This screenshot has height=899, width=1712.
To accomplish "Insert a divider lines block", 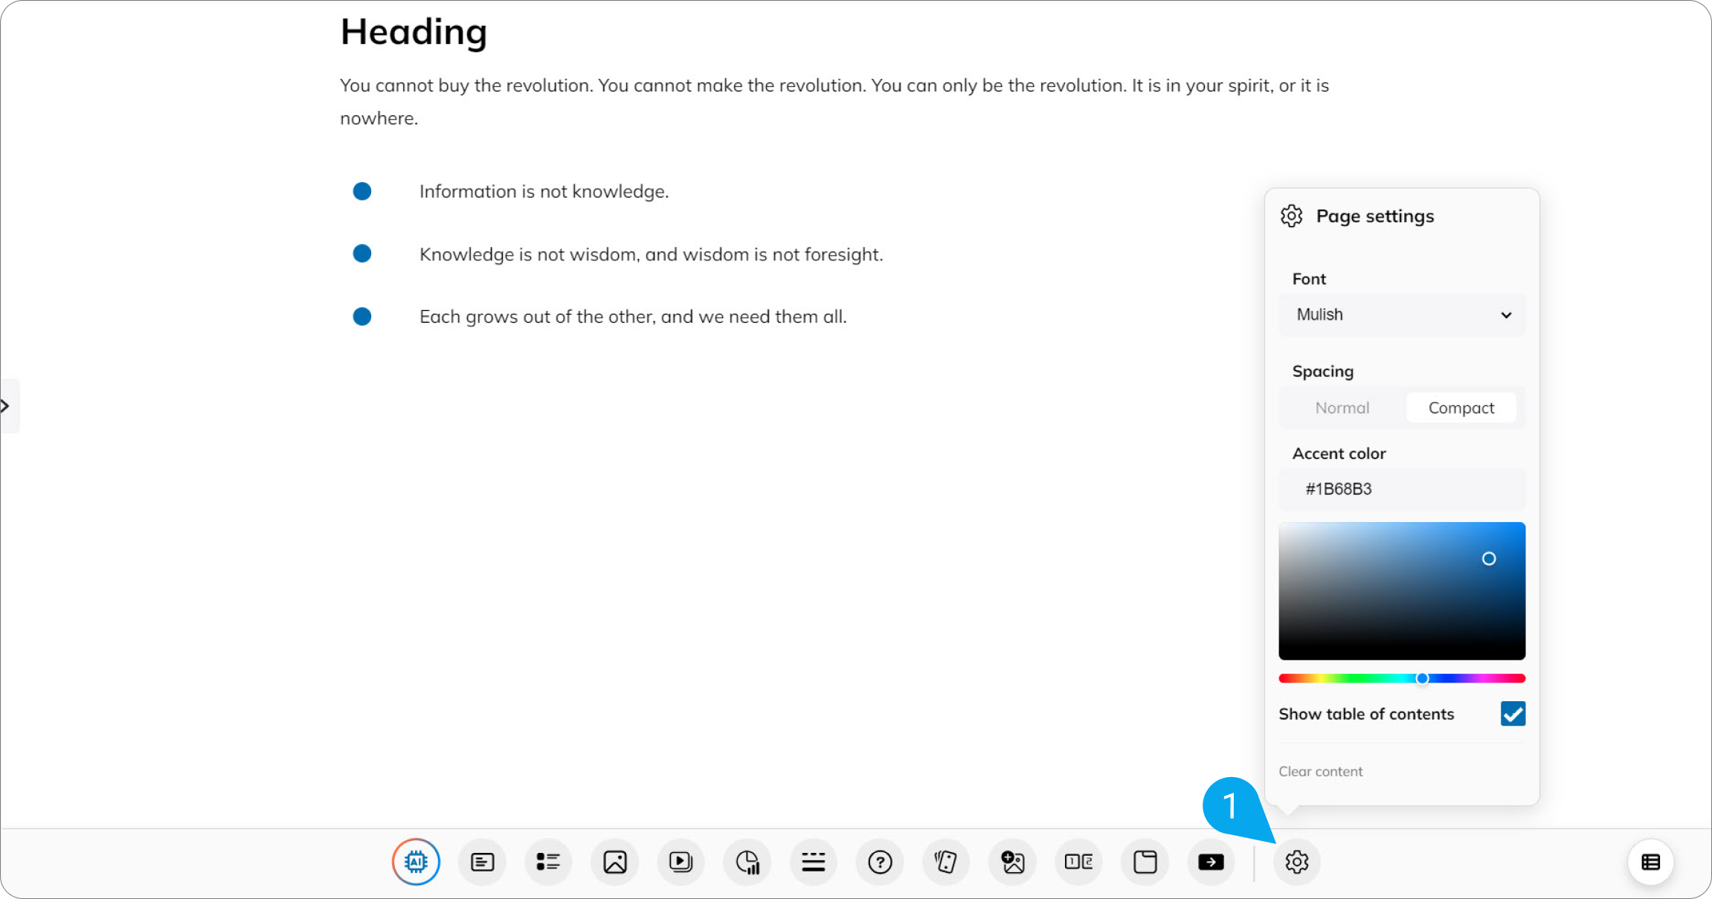I will 814,862.
